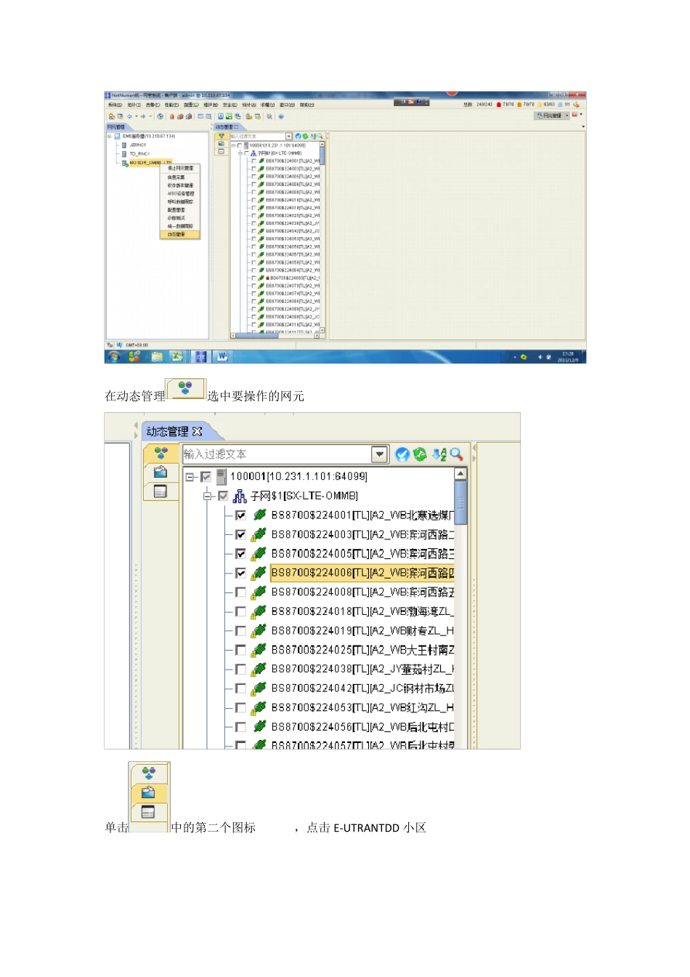
Task: Choose 配置管理 entry in the context menu
Action: (x=176, y=210)
